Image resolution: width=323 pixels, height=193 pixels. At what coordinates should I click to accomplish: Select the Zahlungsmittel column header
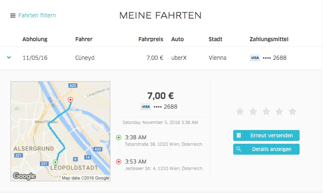click(x=269, y=39)
